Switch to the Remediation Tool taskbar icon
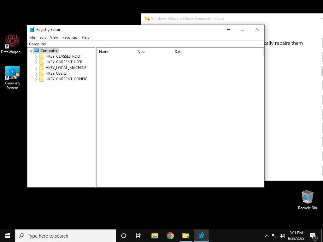 186,236
